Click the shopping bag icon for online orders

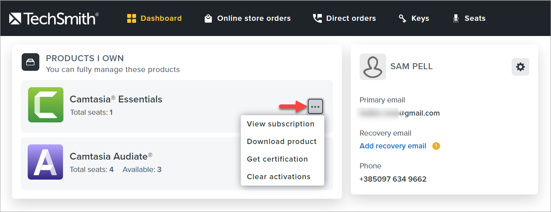click(x=208, y=18)
